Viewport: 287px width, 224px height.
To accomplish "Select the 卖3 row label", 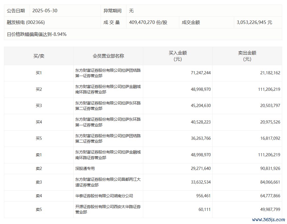I will [39, 182].
